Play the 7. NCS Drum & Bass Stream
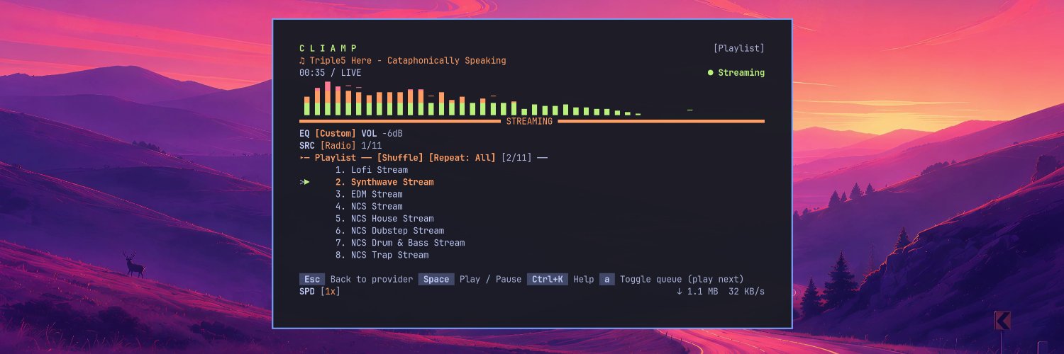 click(400, 242)
